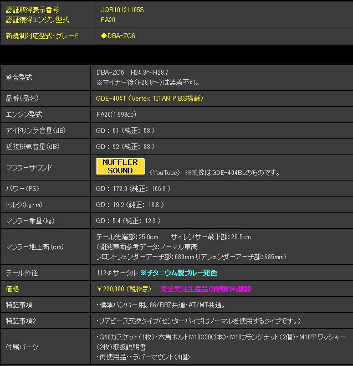Viewport: 353px width, 366px height.
Task: Click the テール外径 row label
Action: 21,273
